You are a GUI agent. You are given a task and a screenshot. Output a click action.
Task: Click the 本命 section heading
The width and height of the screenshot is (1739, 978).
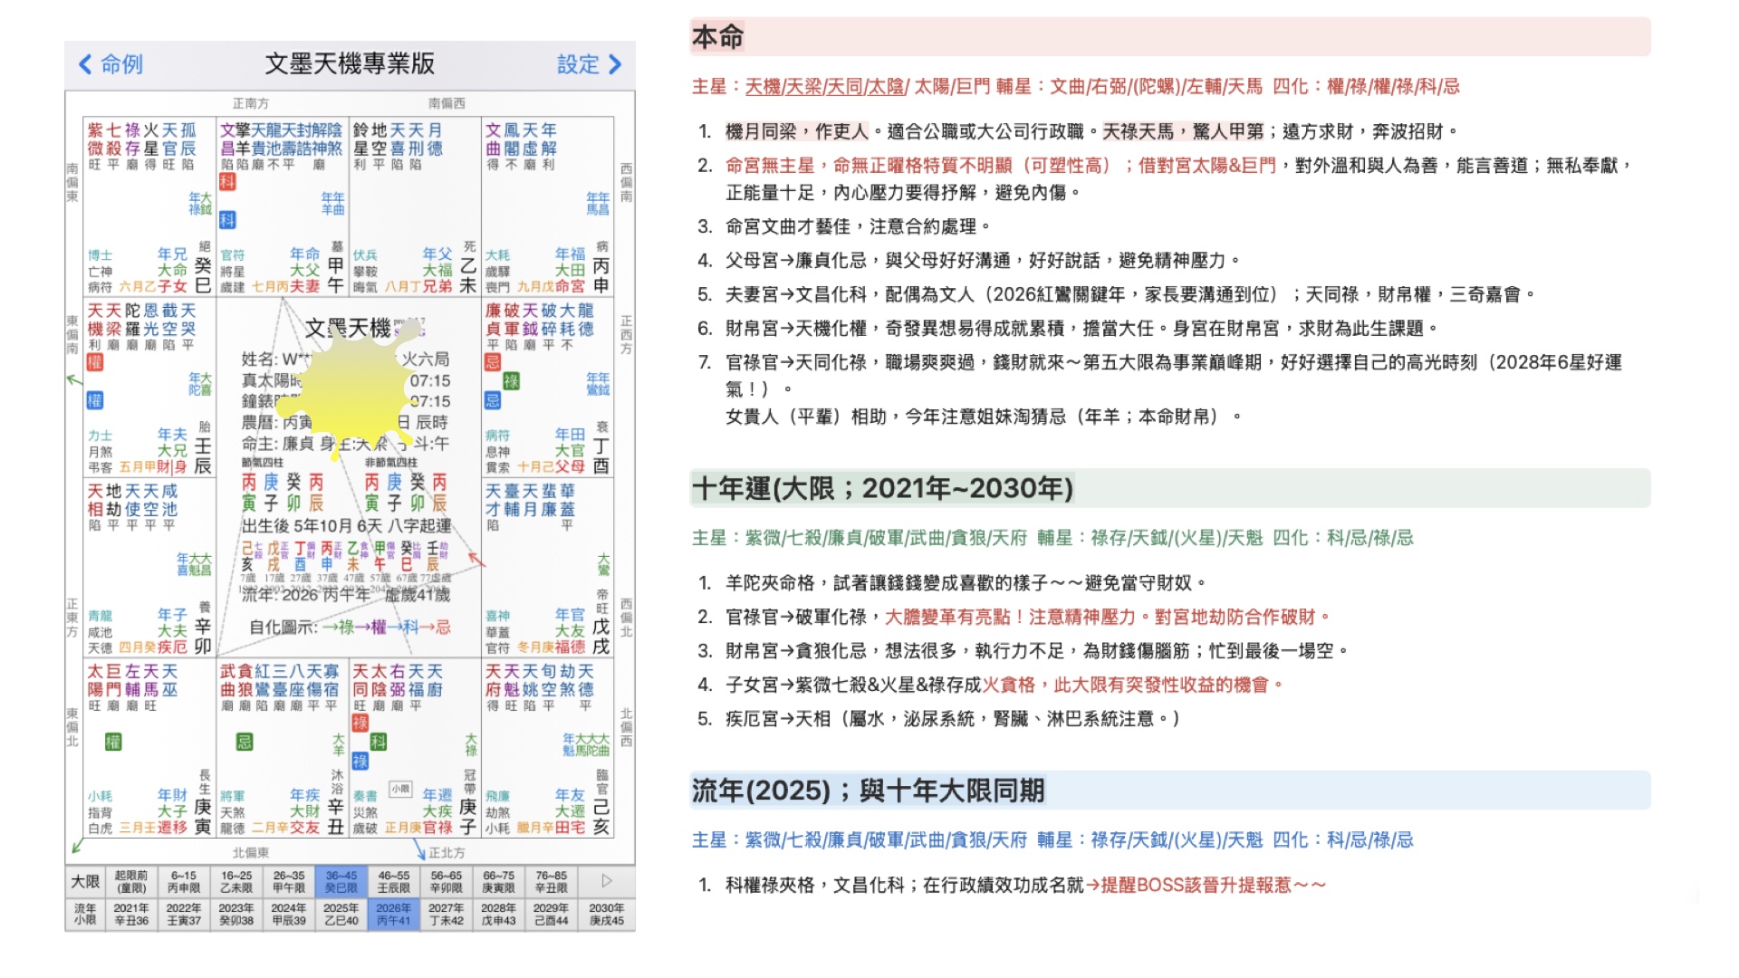[x=717, y=37]
